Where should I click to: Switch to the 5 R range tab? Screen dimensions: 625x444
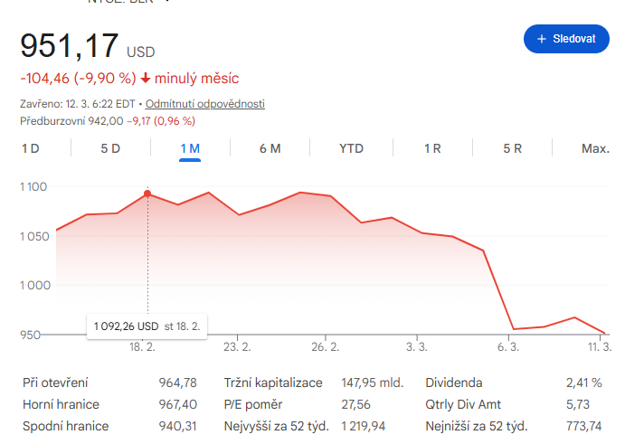[x=512, y=148]
